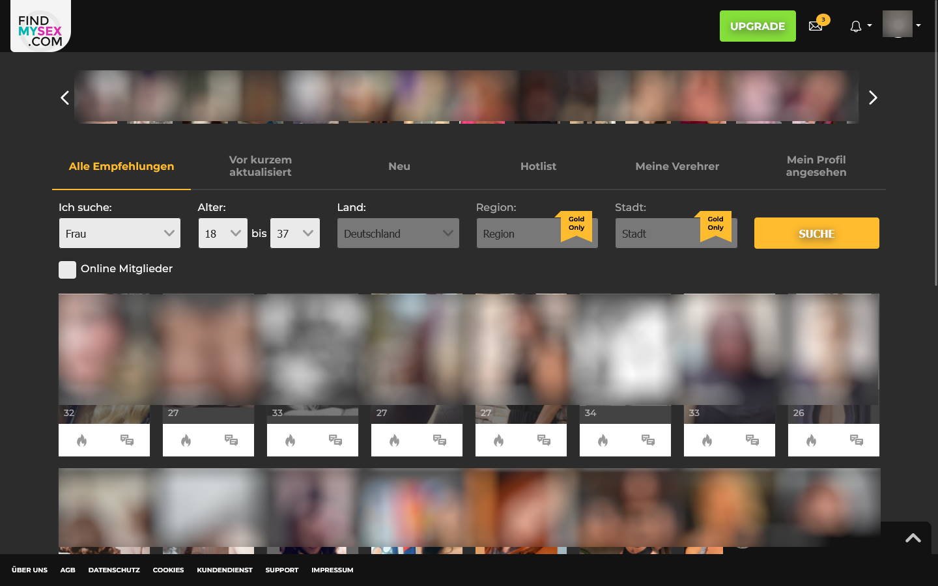Click chat icon on profile aged 34
938x586 pixels.
point(648,441)
